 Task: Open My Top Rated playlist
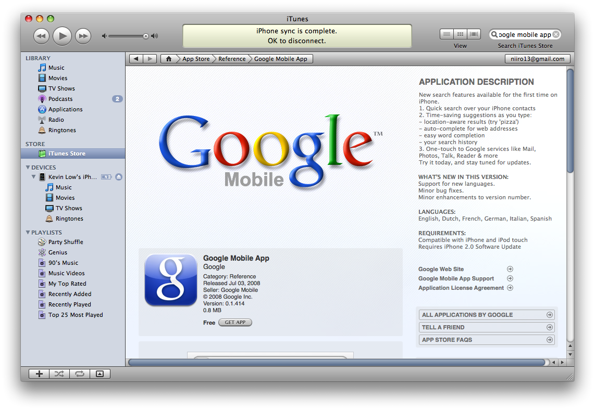(73, 284)
